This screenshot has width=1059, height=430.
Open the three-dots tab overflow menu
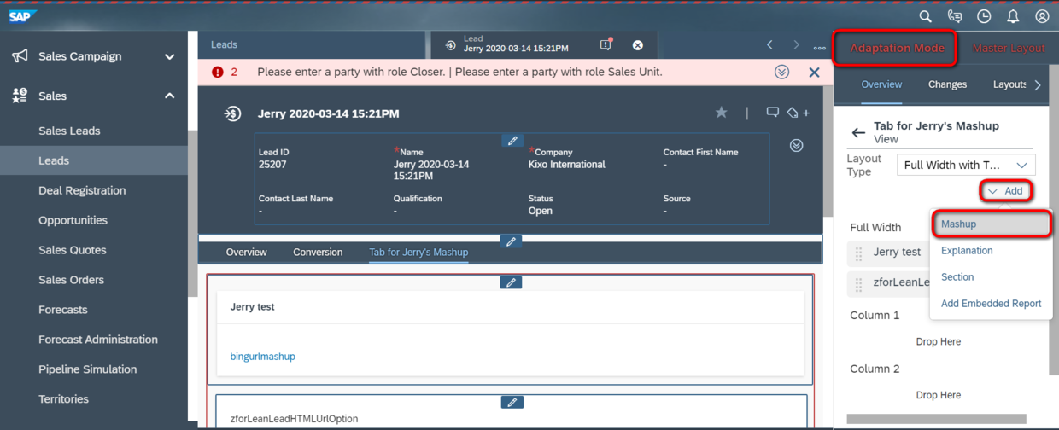click(820, 48)
